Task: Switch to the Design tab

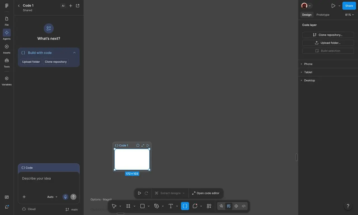Action: 307,15
